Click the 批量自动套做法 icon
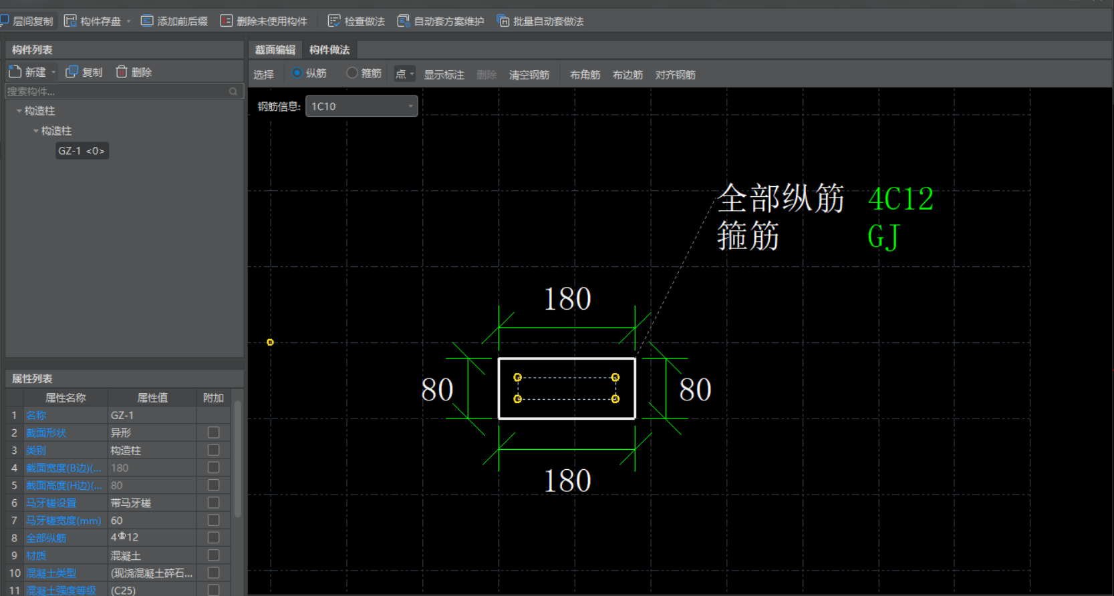The width and height of the screenshot is (1114, 596). [x=503, y=21]
